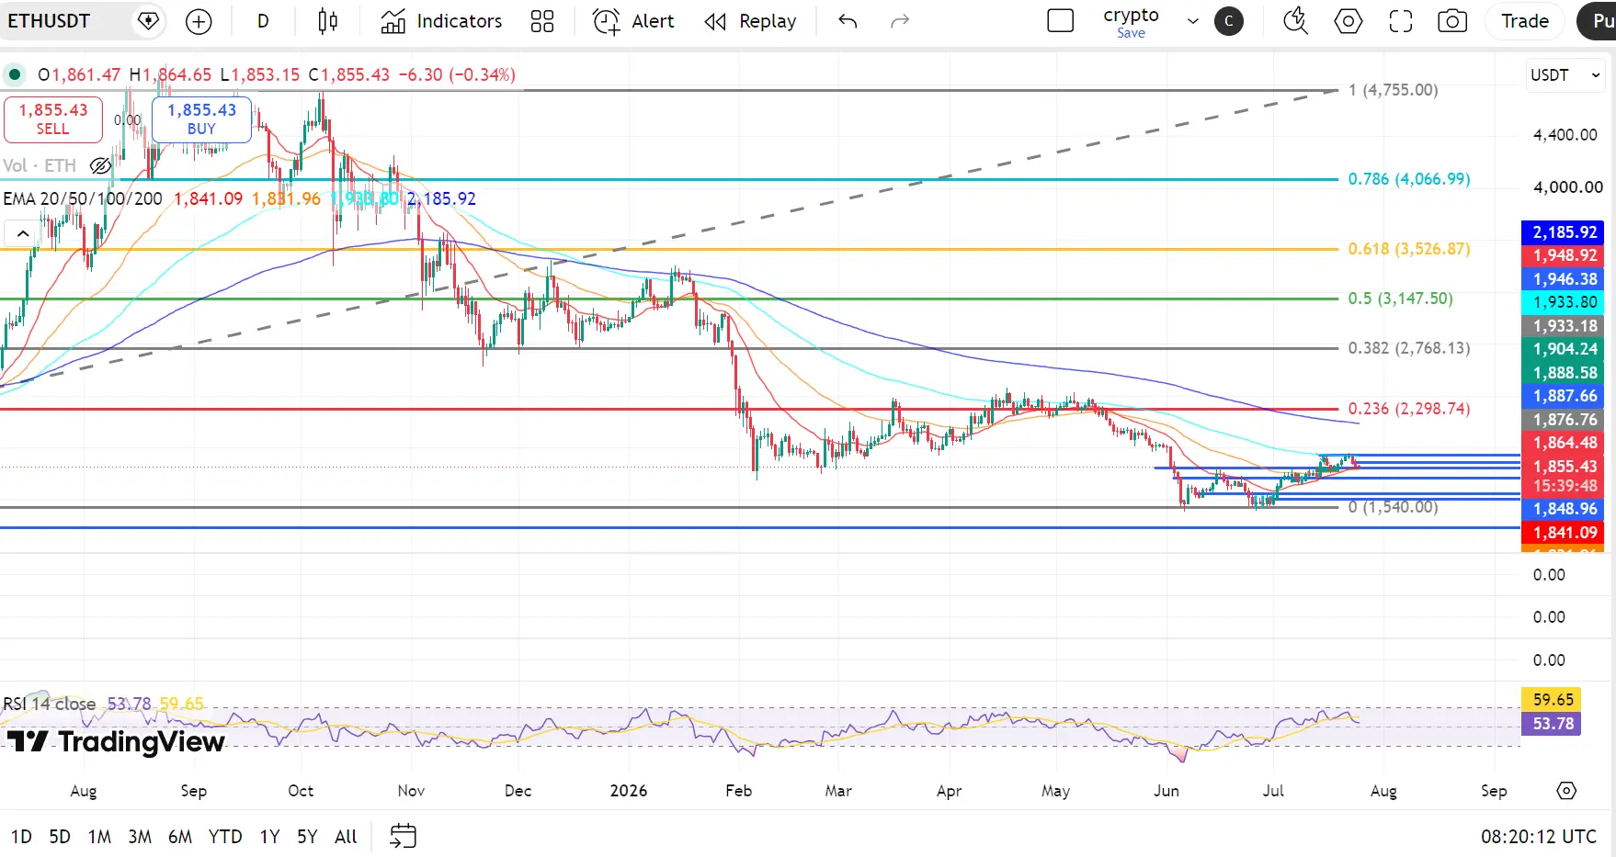This screenshot has height=857, width=1616.
Task: Start bar Replay mode
Action: click(x=751, y=21)
